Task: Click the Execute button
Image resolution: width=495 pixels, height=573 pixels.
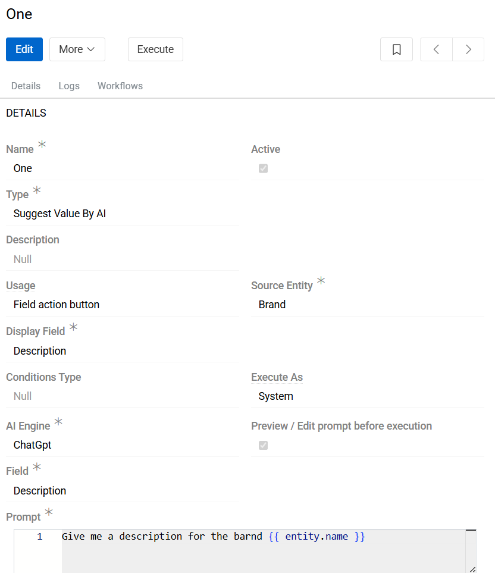Action: click(x=155, y=49)
